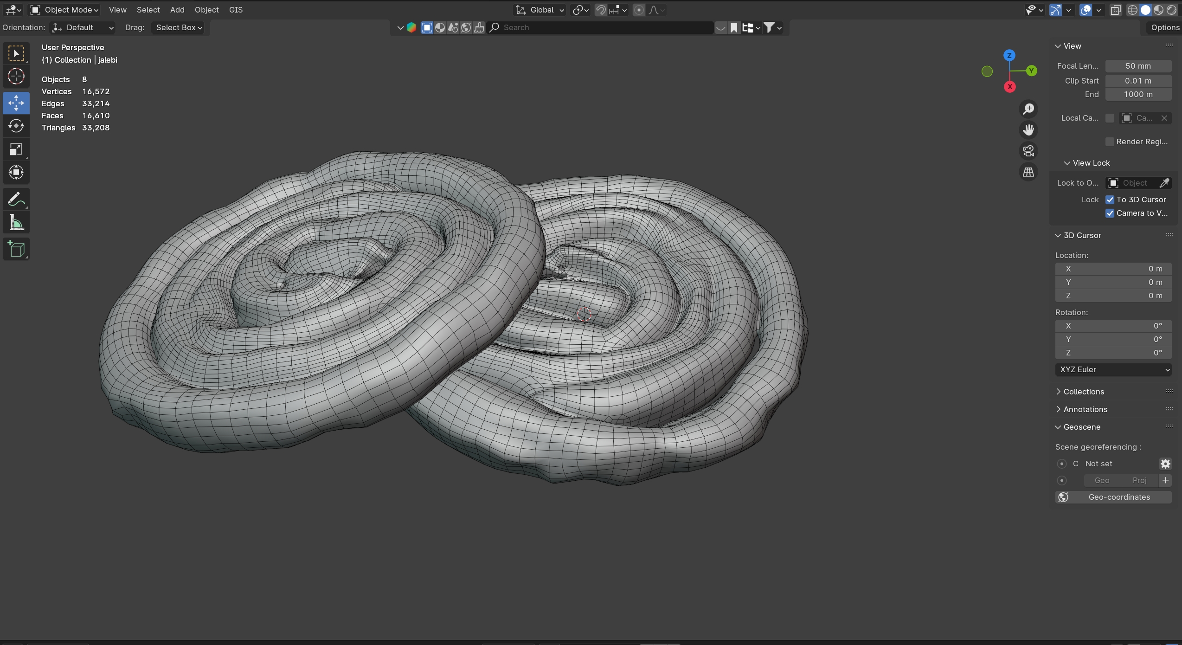Activate the Rotate tool

(16, 126)
